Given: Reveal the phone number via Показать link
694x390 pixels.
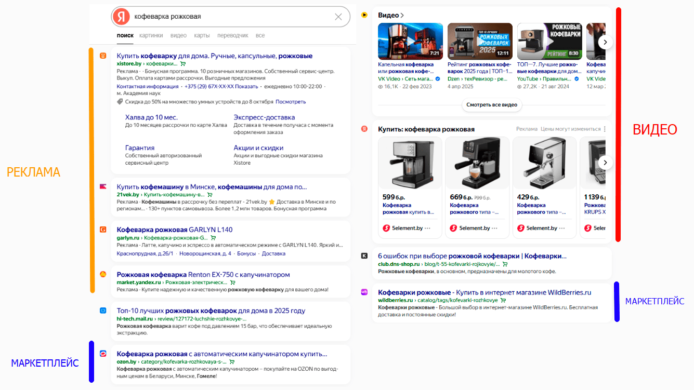Looking at the screenshot, I should (246, 87).
